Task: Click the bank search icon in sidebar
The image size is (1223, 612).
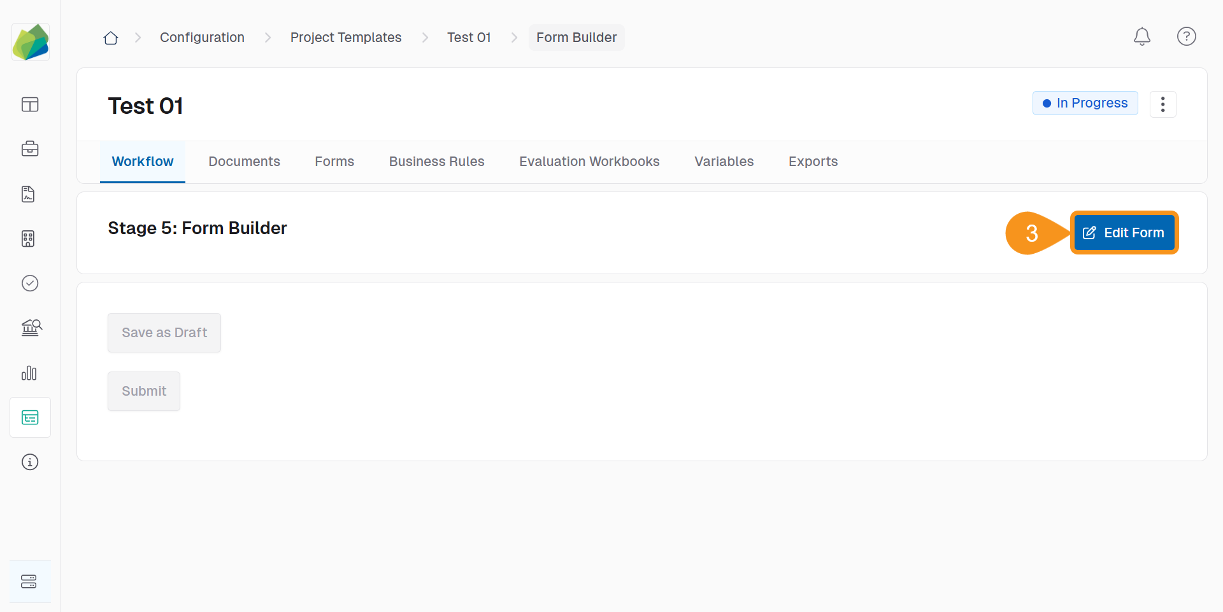Action: tap(31, 328)
